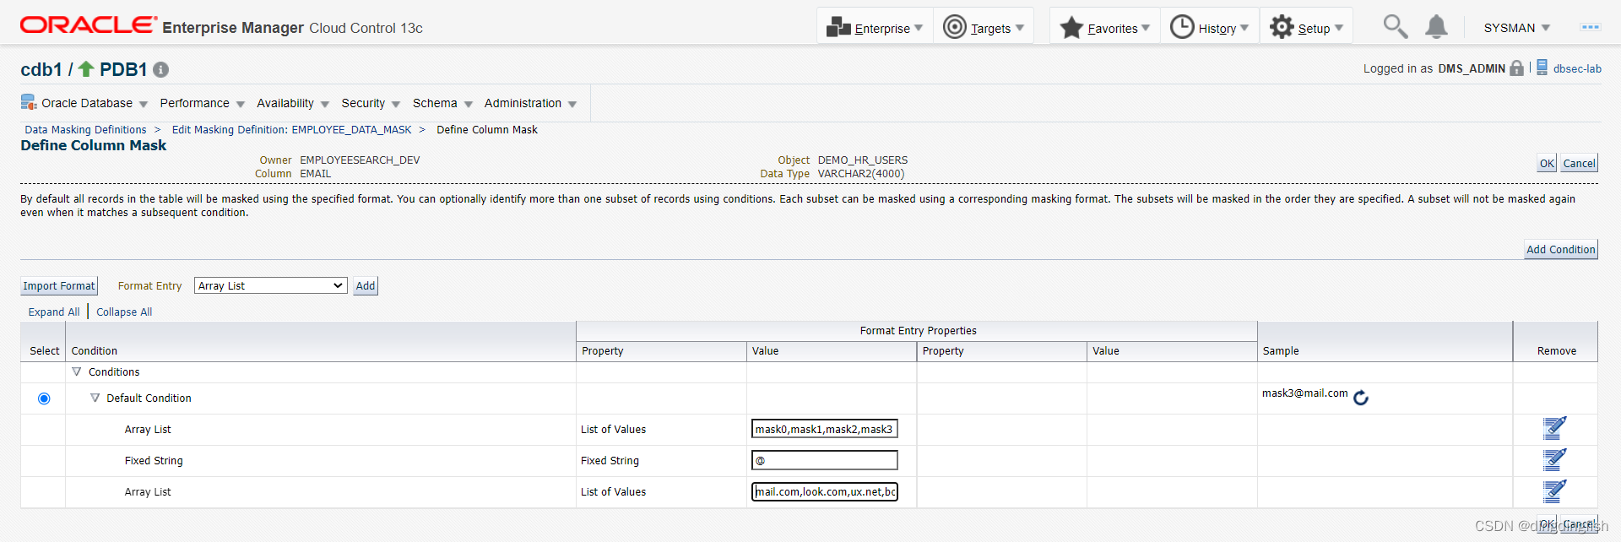The width and height of the screenshot is (1621, 542).
Task: Click the Fixed String @ value field
Action: tap(825, 460)
